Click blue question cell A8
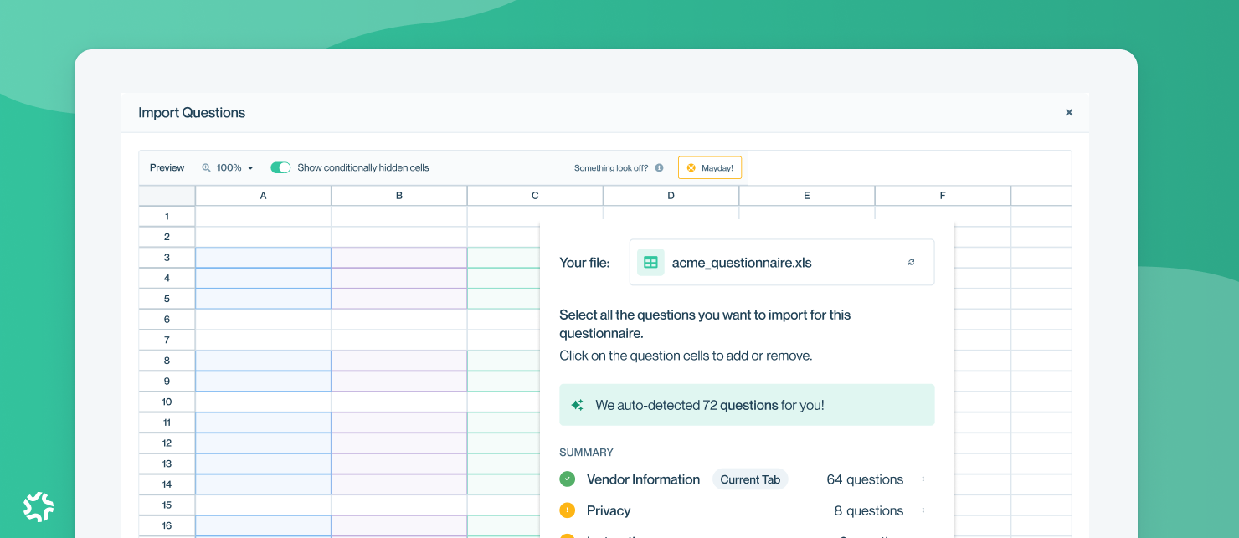Viewport: 1239px width, 538px height. click(264, 361)
